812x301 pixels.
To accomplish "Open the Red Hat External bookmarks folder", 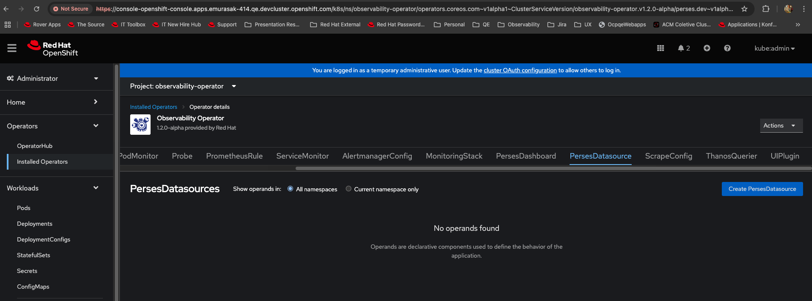I will [335, 25].
